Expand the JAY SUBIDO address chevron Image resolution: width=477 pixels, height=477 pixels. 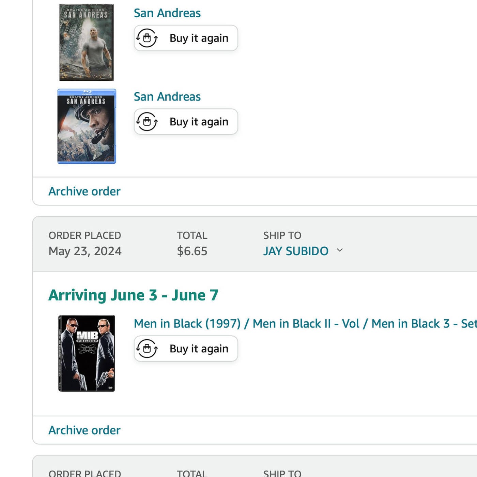340,250
